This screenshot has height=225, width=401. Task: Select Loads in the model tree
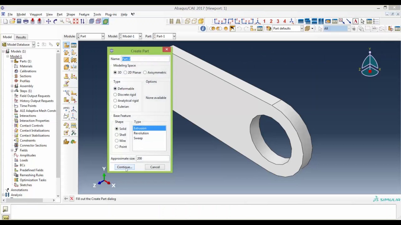(24, 160)
